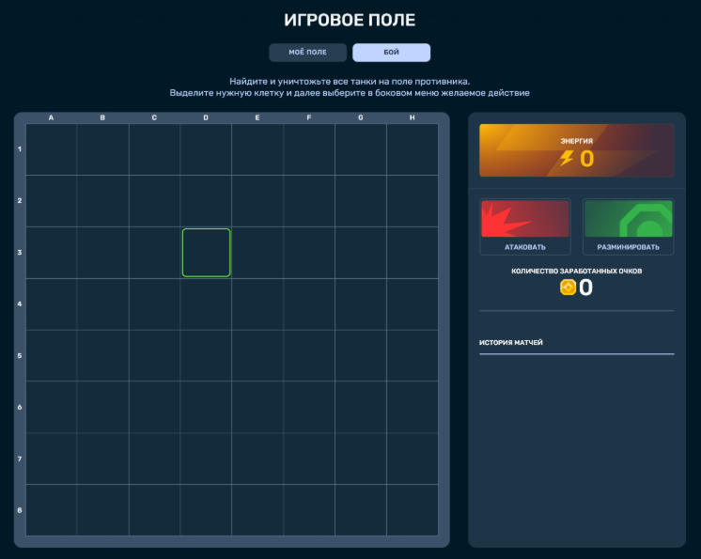The height and width of the screenshot is (559, 701).
Task: Click the gold coin points icon
Action: point(568,287)
